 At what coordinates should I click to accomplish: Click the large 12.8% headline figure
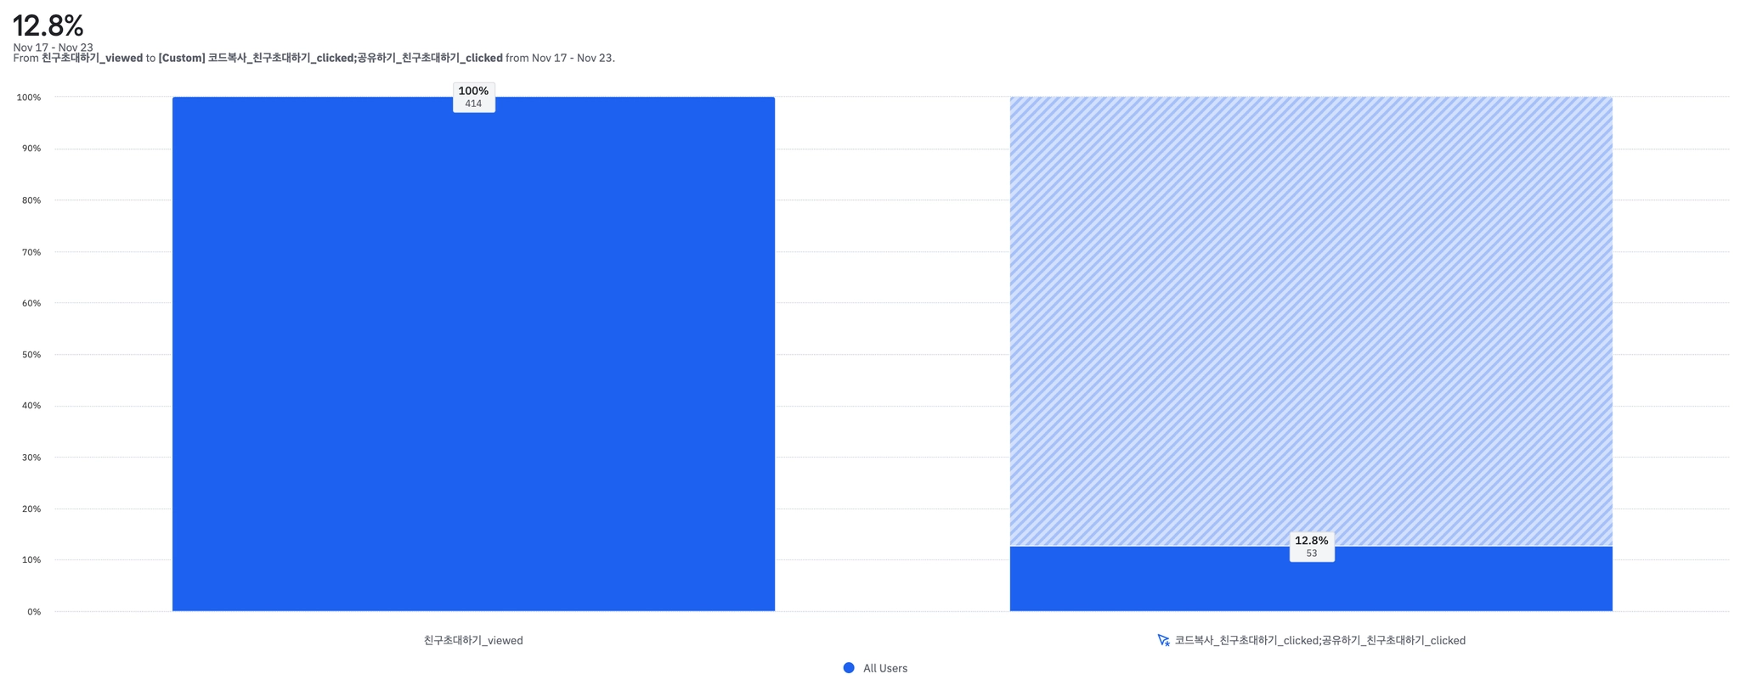pos(48,25)
